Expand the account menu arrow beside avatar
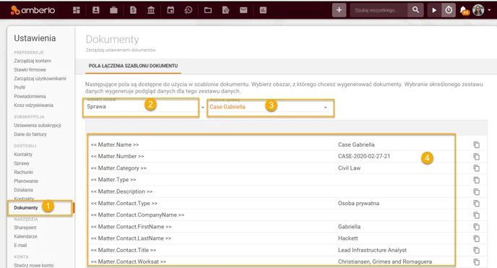Screen dimensions: 497x268 tap(489, 10)
